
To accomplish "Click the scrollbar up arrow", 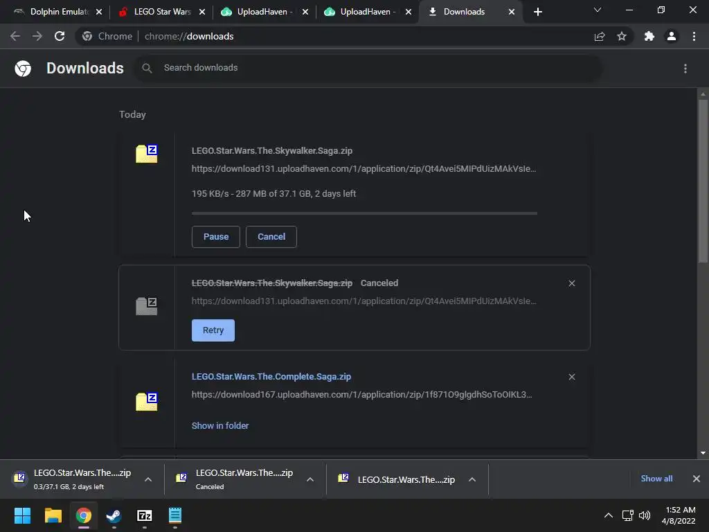I will (x=703, y=94).
